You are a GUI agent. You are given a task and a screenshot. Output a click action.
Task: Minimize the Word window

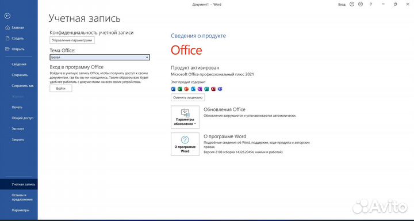coord(383,4)
